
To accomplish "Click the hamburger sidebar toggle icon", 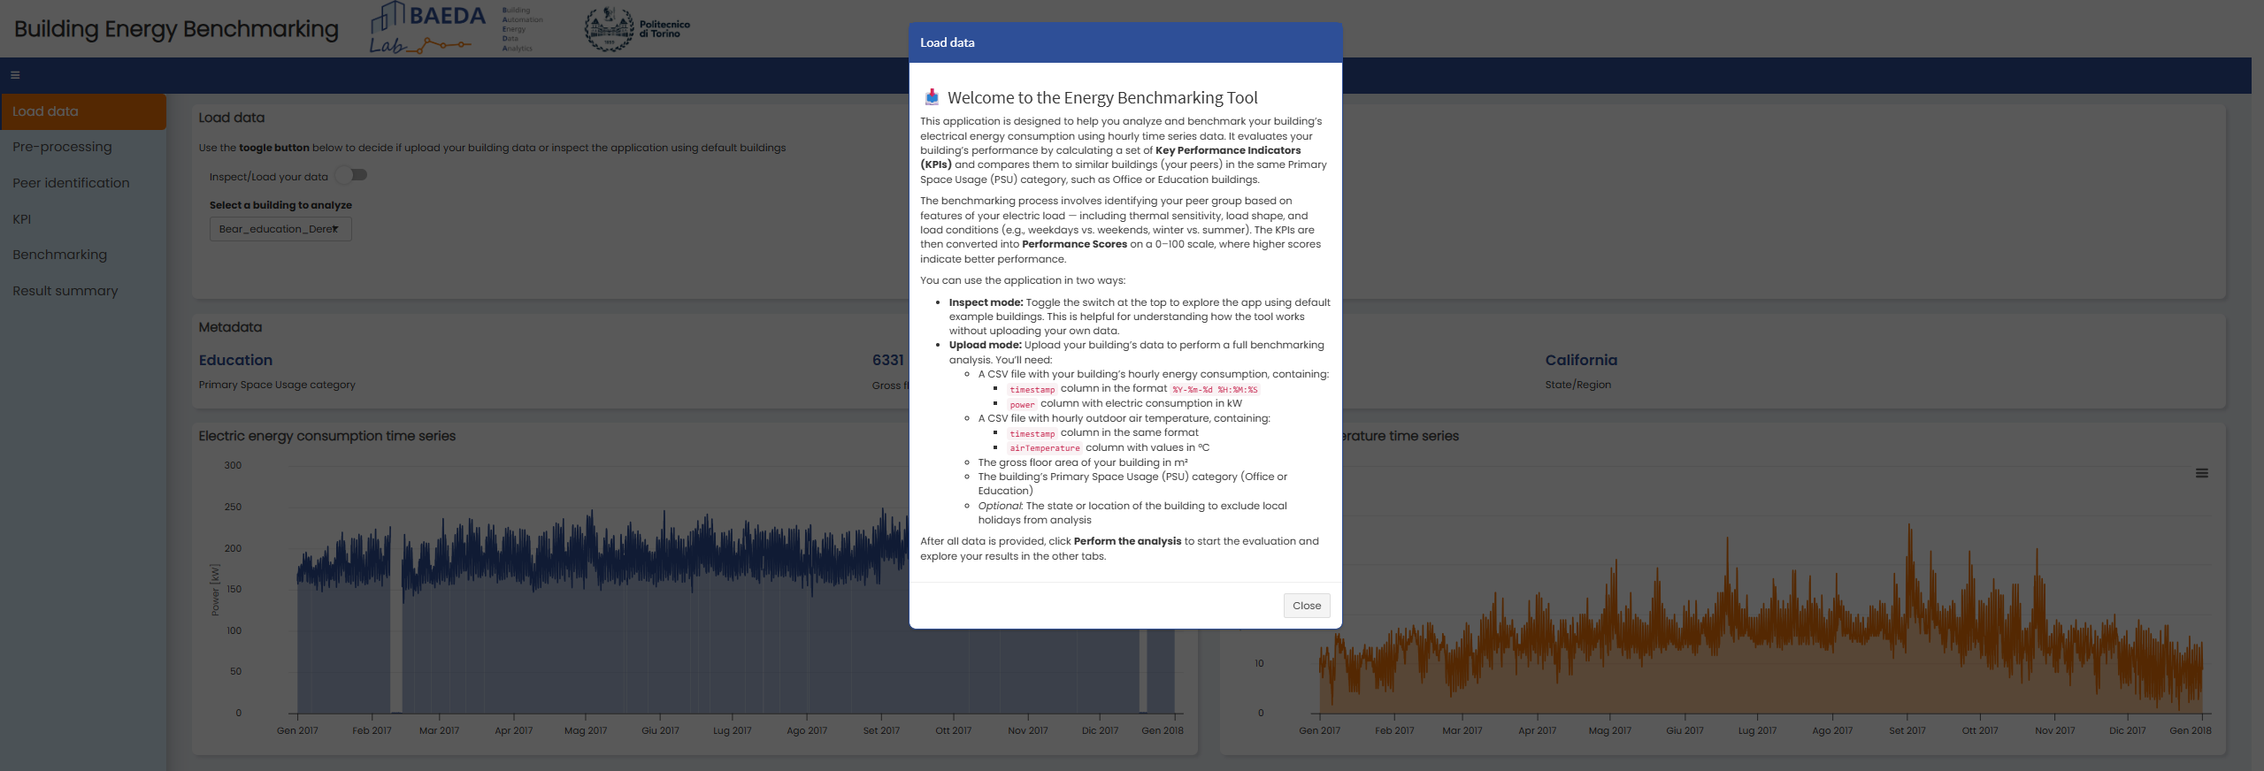I will click(x=15, y=75).
